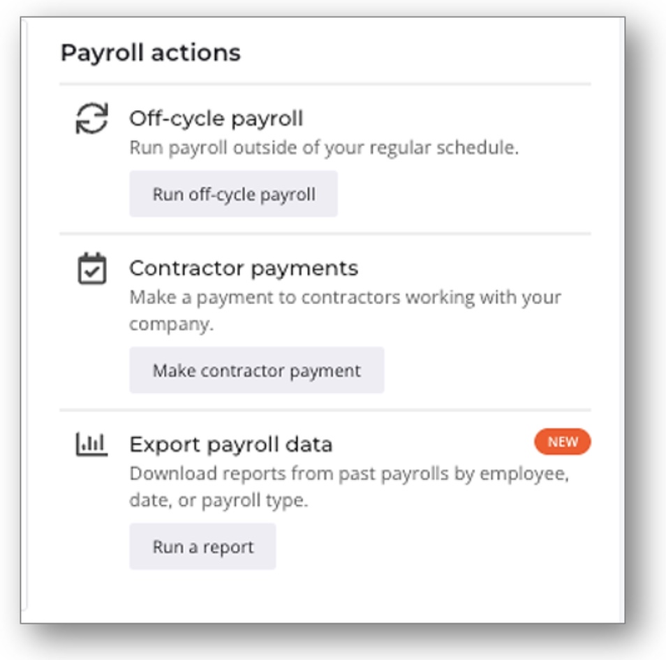
Task: Click the 'Make a payment to contractors' description line
Action: (345, 297)
